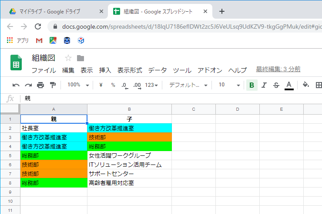
Task: Click the site lock icon
Action: tap(55, 26)
